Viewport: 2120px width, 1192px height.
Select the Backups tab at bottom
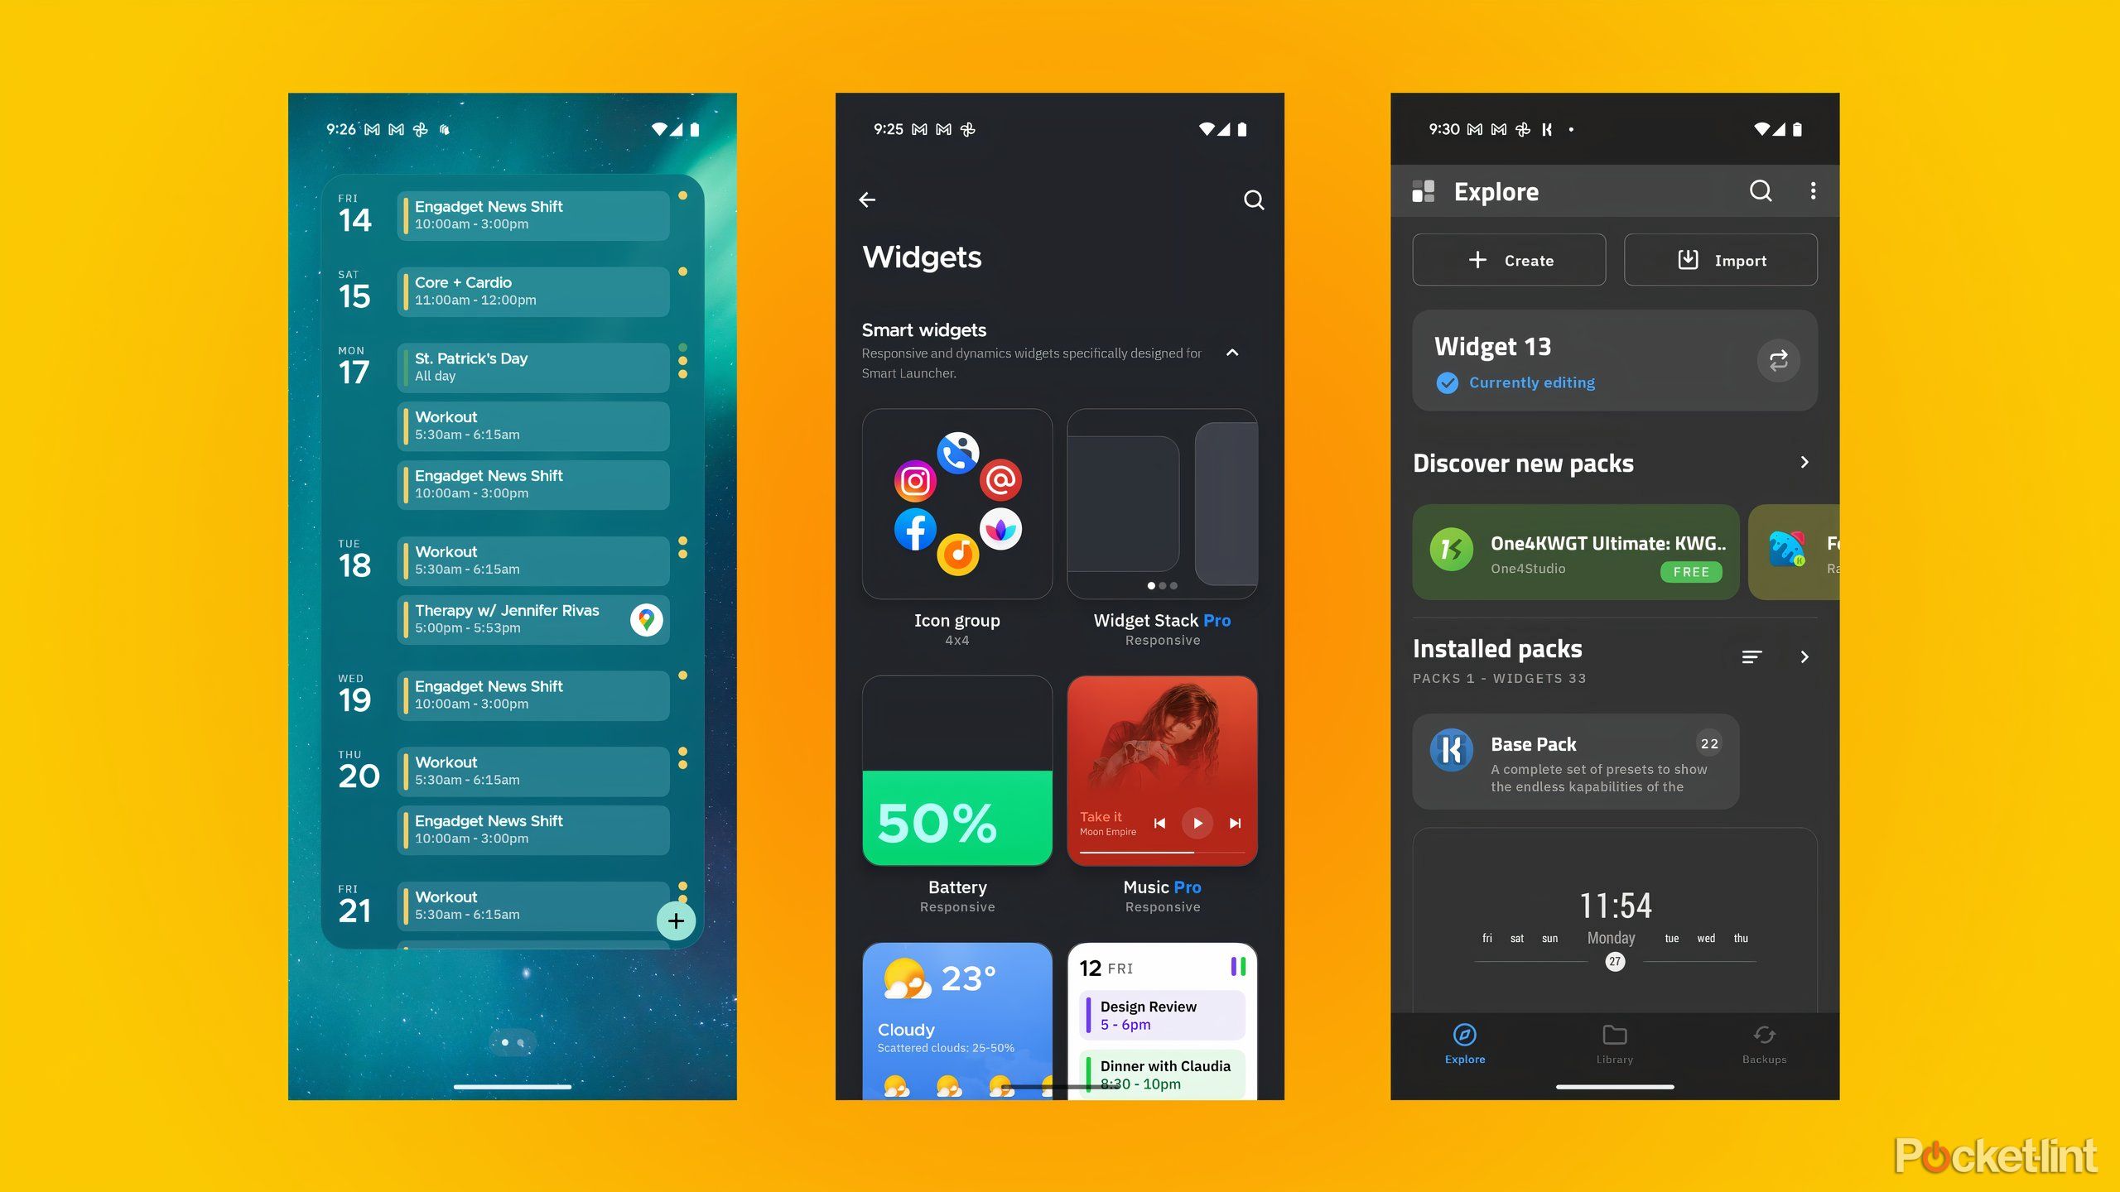click(x=1765, y=1044)
